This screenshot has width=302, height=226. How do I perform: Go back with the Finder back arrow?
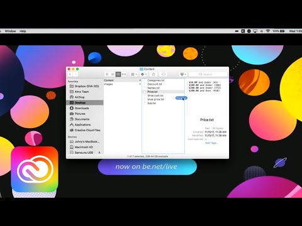70,74
